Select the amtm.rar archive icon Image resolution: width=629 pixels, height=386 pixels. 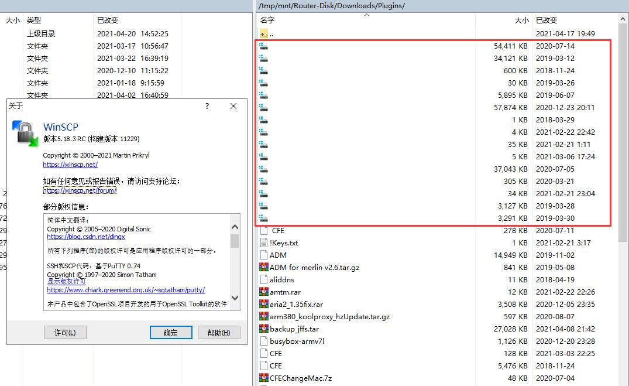tap(264, 292)
